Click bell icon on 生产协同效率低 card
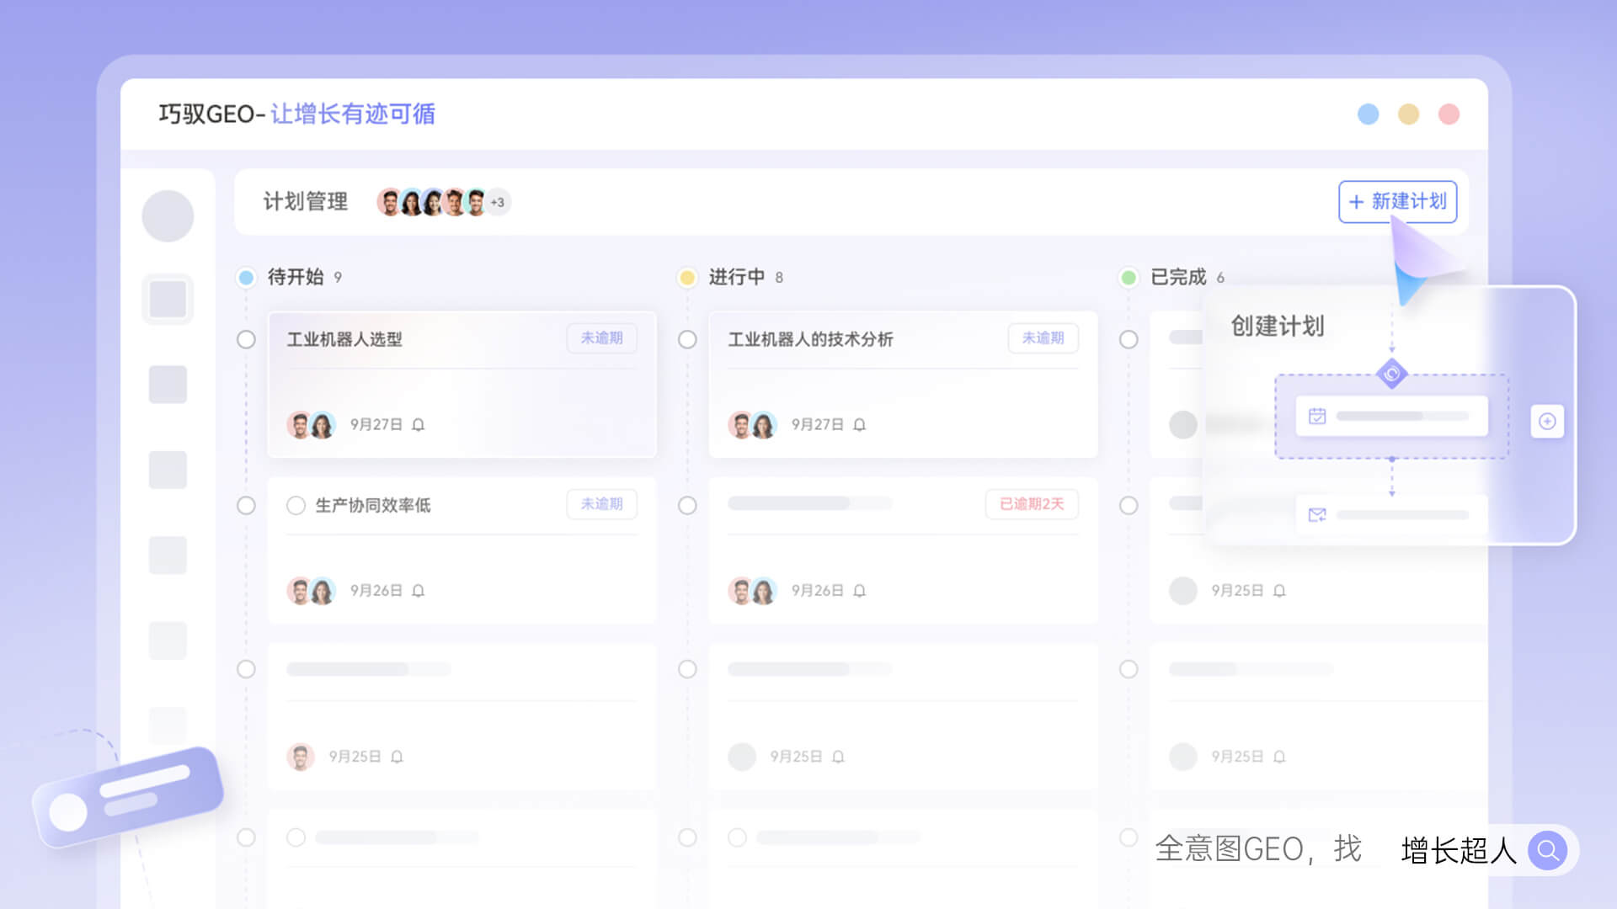Screen dimensions: 1617x909 click(x=418, y=591)
